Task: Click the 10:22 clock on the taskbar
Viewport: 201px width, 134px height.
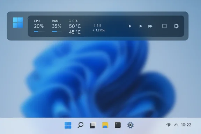Action: tap(186, 125)
